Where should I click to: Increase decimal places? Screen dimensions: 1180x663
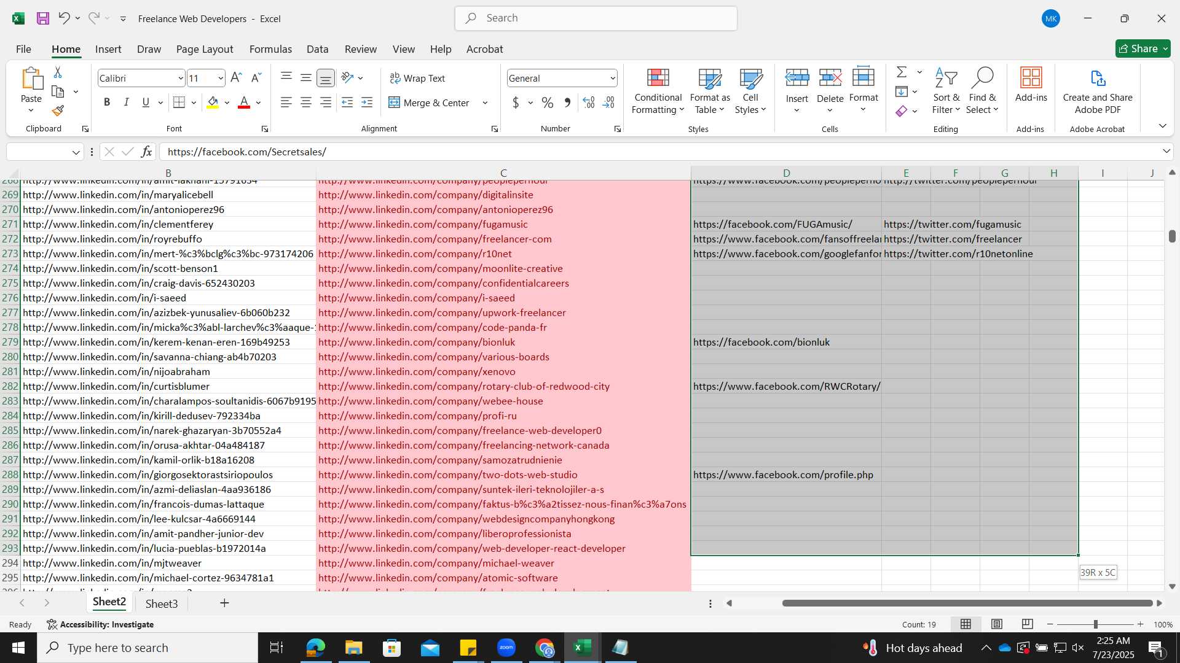pos(589,103)
